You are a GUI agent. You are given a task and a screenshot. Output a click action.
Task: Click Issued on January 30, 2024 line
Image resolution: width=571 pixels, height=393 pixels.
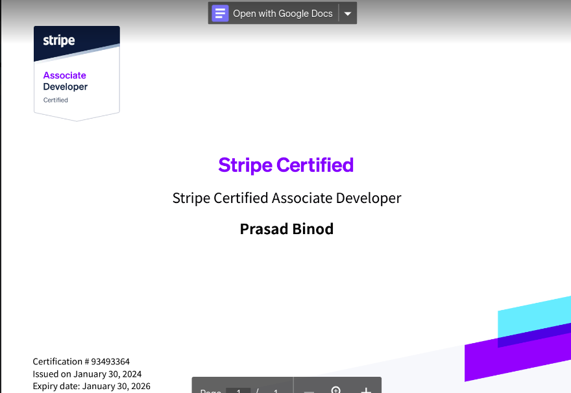tap(87, 374)
